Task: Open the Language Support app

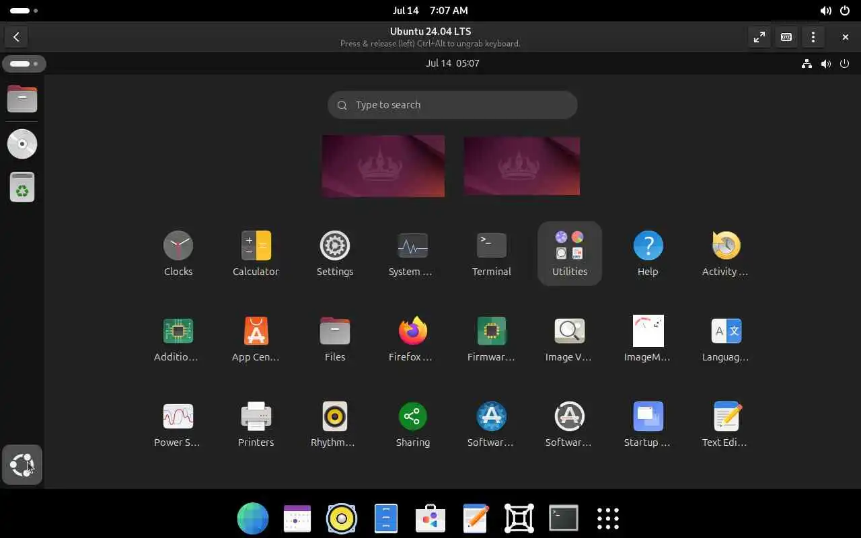Action: click(x=726, y=339)
